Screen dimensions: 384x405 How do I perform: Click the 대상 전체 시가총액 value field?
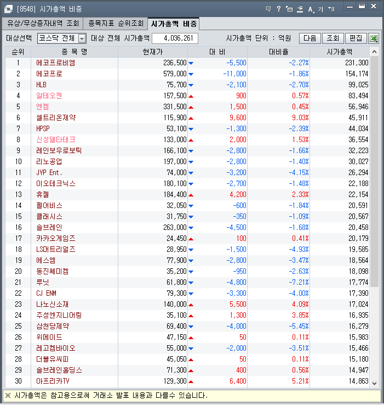point(175,38)
